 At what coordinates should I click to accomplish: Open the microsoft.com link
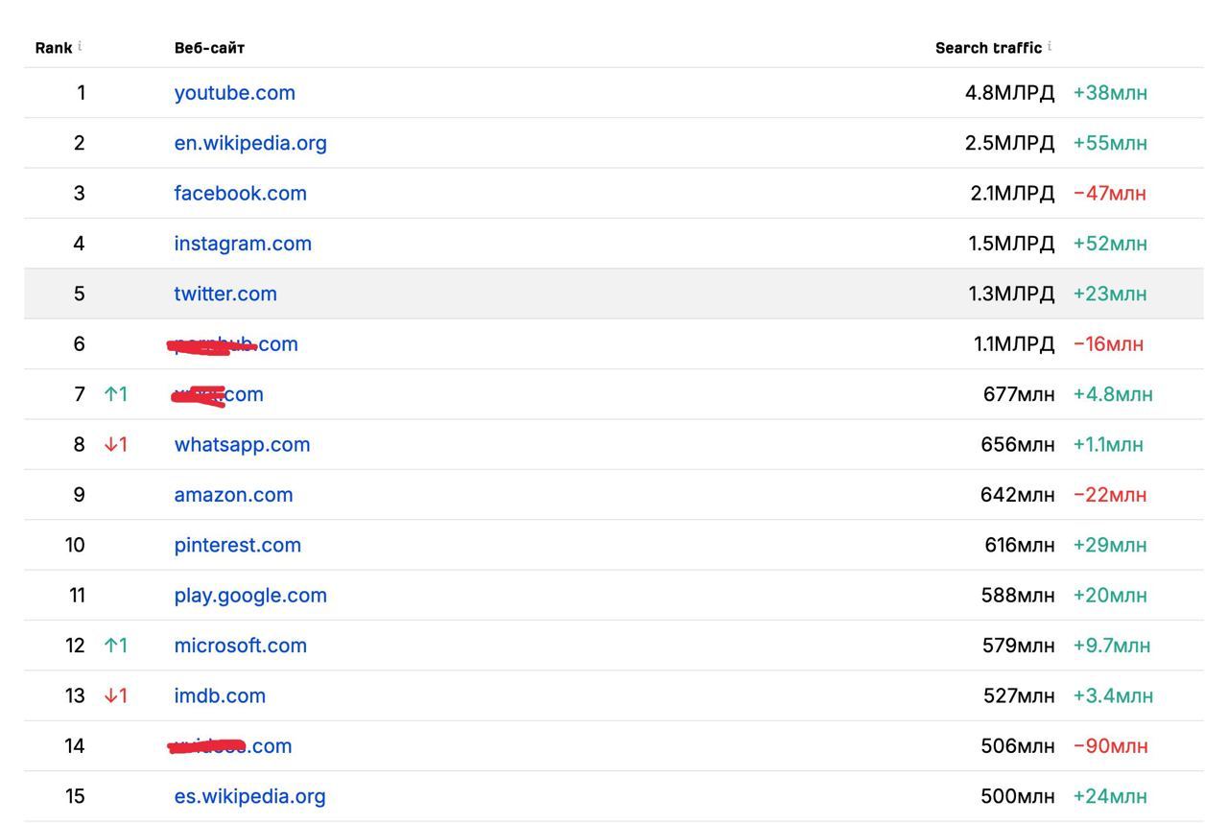point(240,646)
